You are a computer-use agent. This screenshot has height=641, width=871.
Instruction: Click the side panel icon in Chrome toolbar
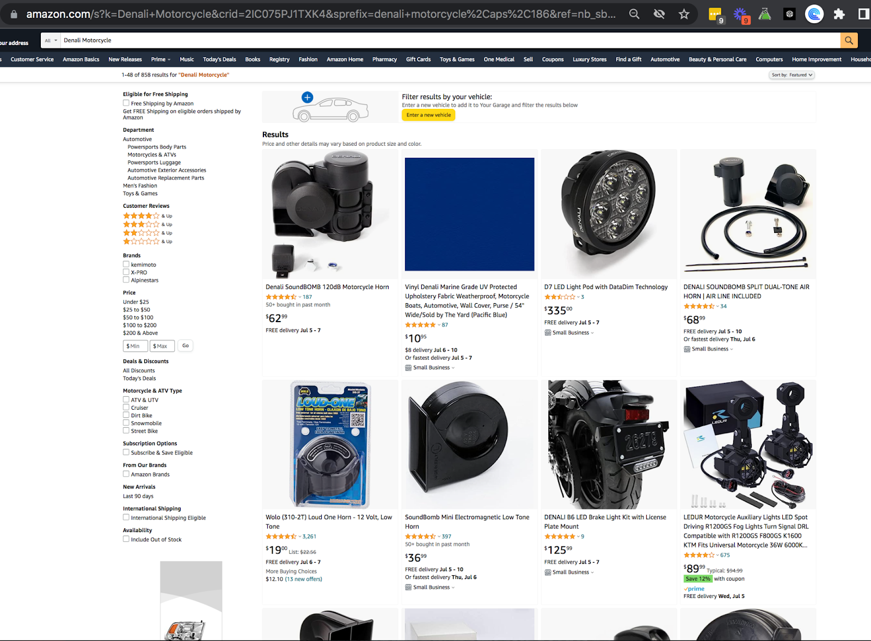click(863, 14)
